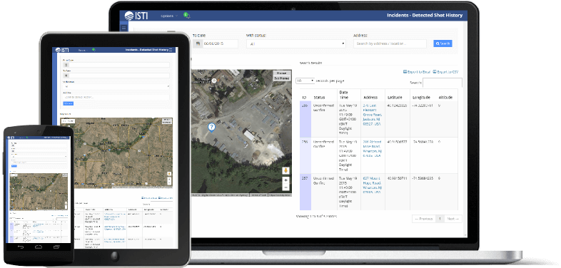Click the ISTI logo on the laptop screen
561x268 pixels.
click(136, 16)
